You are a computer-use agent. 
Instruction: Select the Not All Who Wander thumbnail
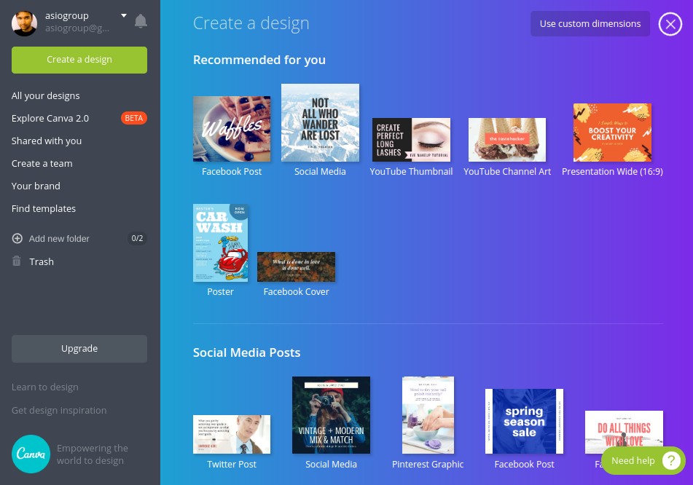click(320, 123)
